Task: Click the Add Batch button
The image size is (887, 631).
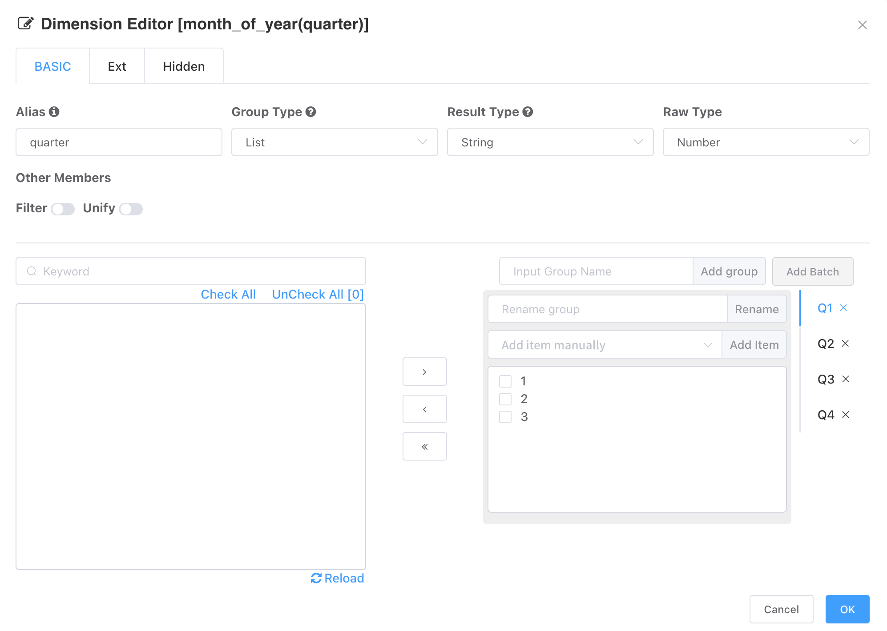Action: coord(813,271)
